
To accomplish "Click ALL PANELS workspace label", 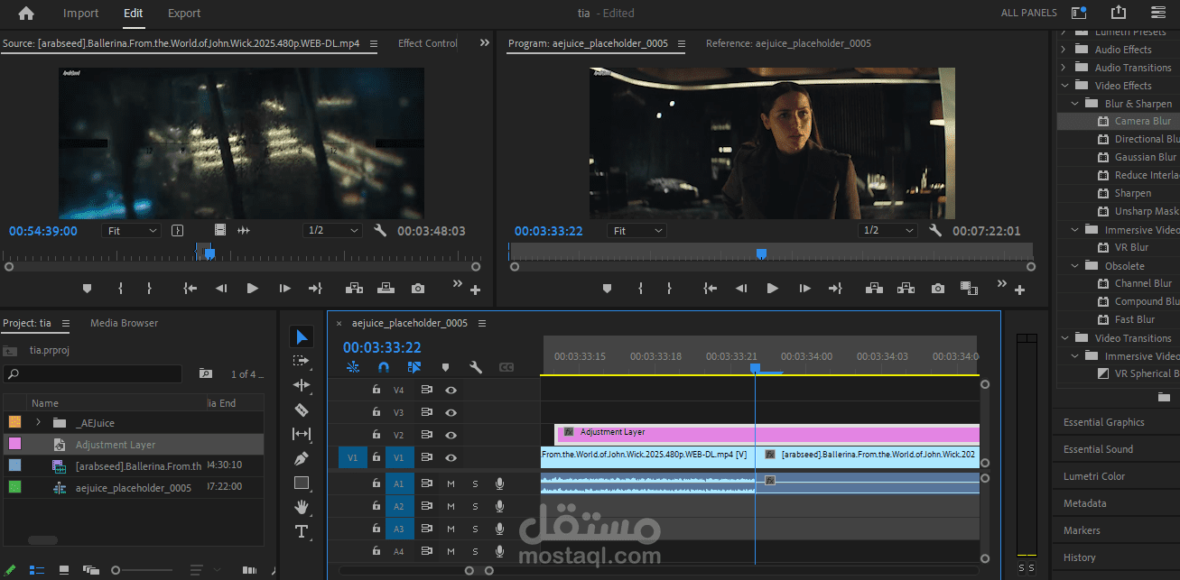I will coord(1029,14).
